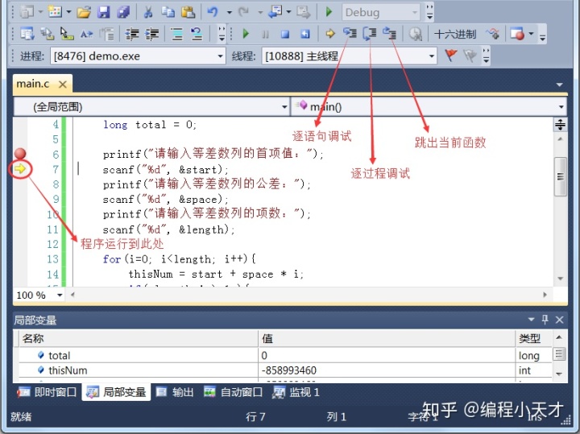580x434 pixels.
Task: Click the locals panel scroll down arrow
Action: [559, 374]
